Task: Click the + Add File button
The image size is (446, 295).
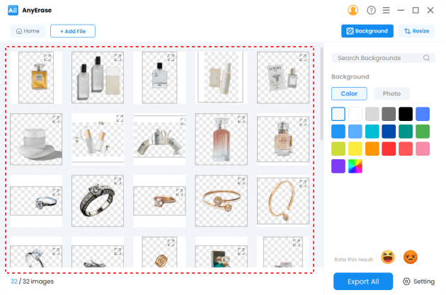Action: tap(73, 31)
